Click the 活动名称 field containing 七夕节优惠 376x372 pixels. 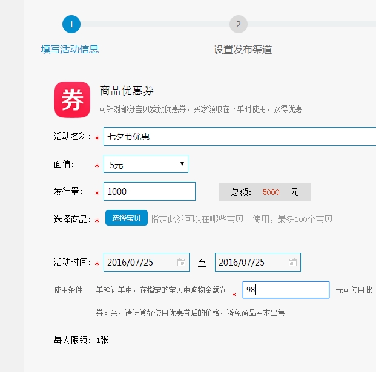pyautogui.click(x=239, y=137)
